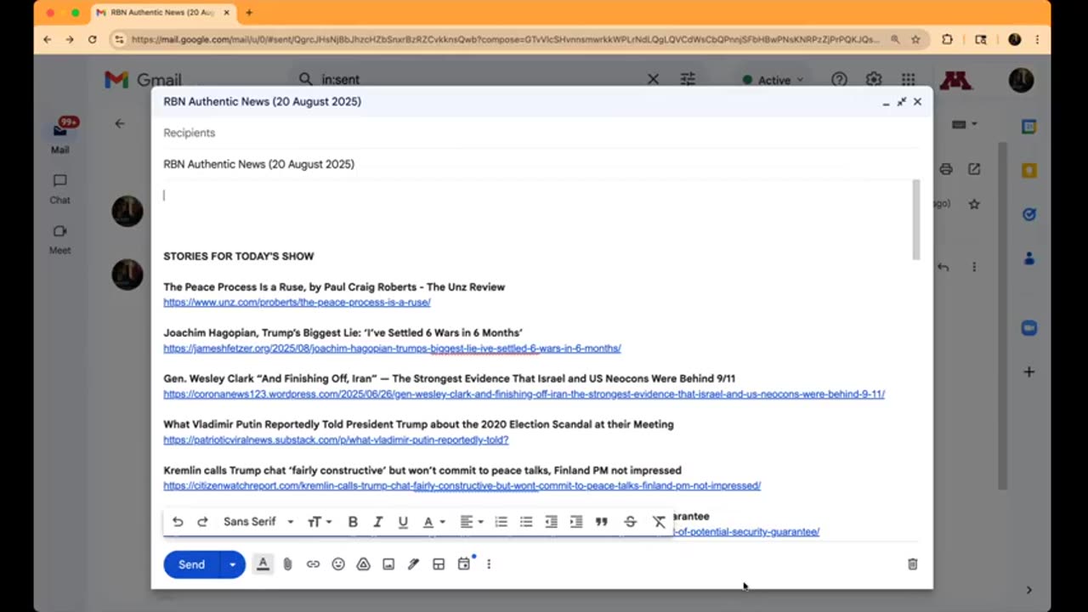Viewport: 1088px width, 612px height.
Task: Click the choose layout icon
Action: [439, 564]
